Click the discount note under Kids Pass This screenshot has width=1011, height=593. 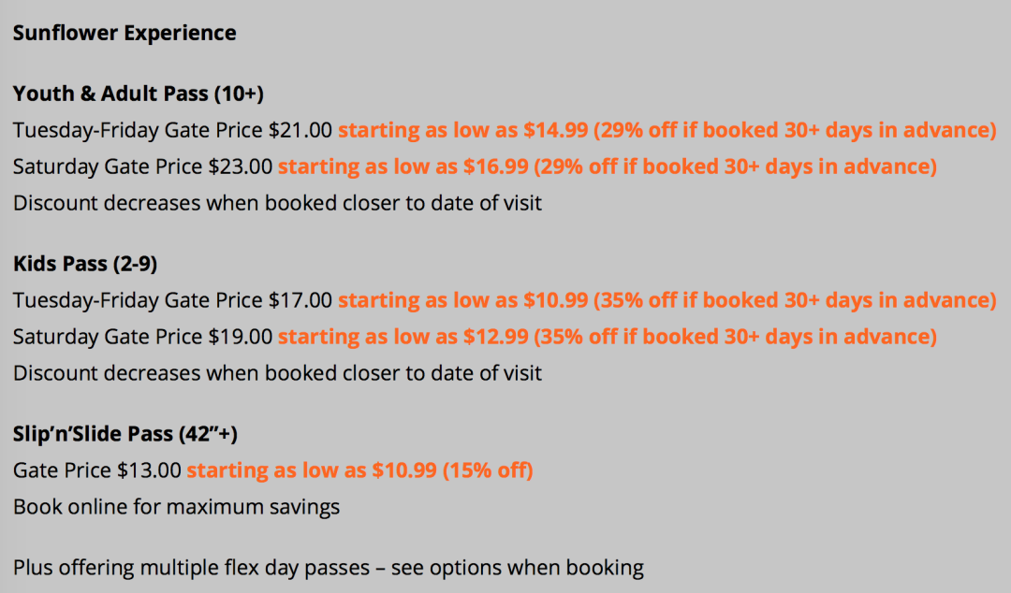[277, 373]
